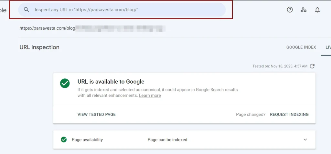
Task: Click the View Tested Page button
Action: 96,115
